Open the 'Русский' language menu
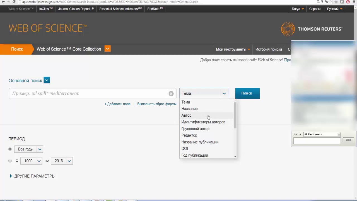The width and height of the screenshot is (357, 201). click(x=334, y=9)
